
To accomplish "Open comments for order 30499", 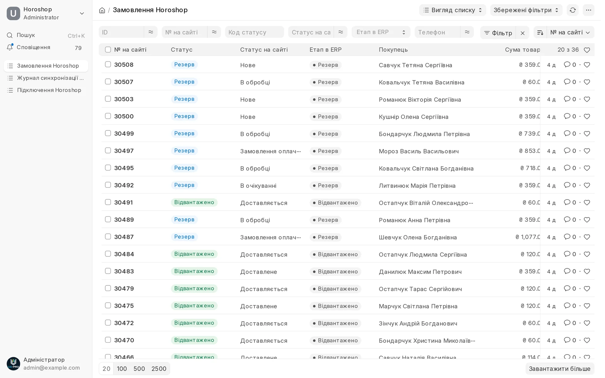I will pyautogui.click(x=570, y=134).
